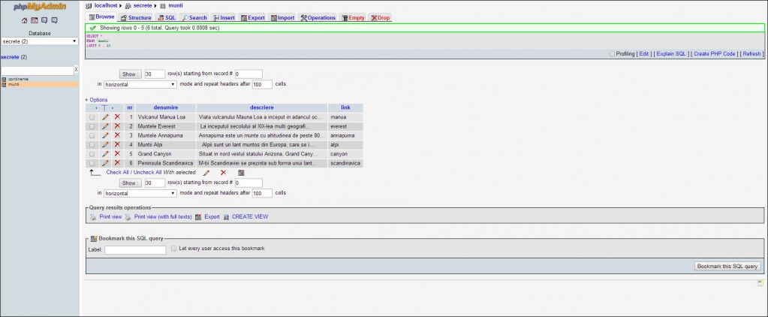
Task: Click the pencil icon for Vulcanul Manua Loa
Action: (106, 117)
